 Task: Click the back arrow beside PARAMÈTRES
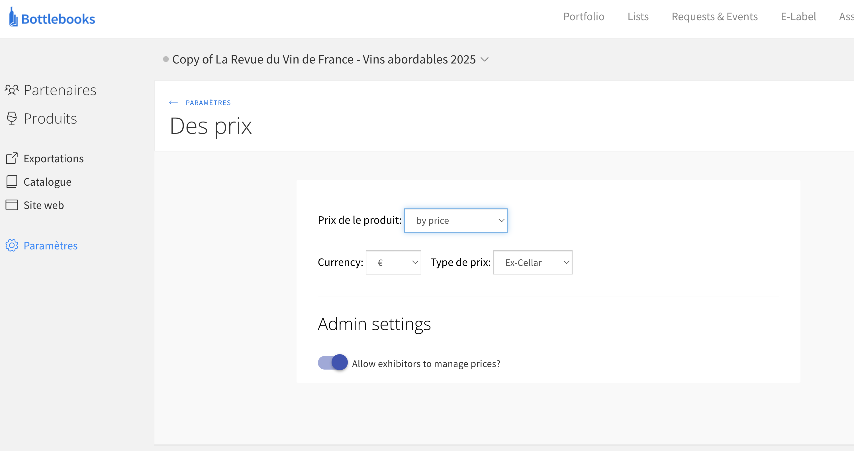pyautogui.click(x=173, y=103)
